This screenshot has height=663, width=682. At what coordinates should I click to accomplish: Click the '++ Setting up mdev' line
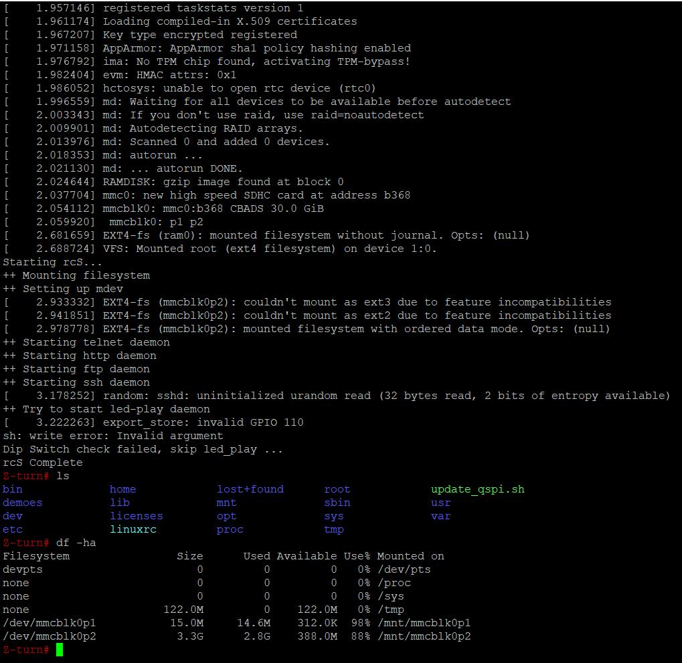coord(63,289)
